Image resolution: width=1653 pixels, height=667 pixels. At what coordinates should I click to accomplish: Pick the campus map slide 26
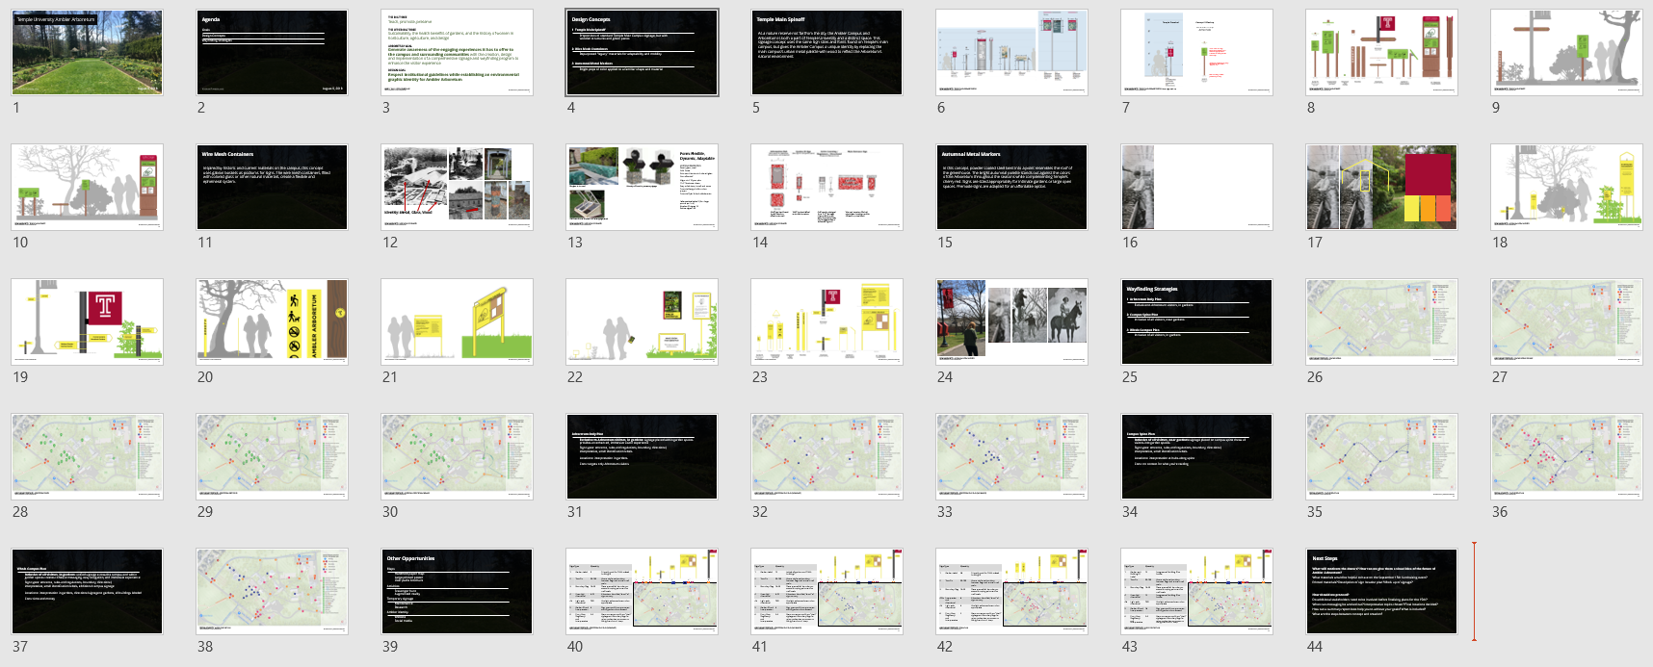(1382, 322)
